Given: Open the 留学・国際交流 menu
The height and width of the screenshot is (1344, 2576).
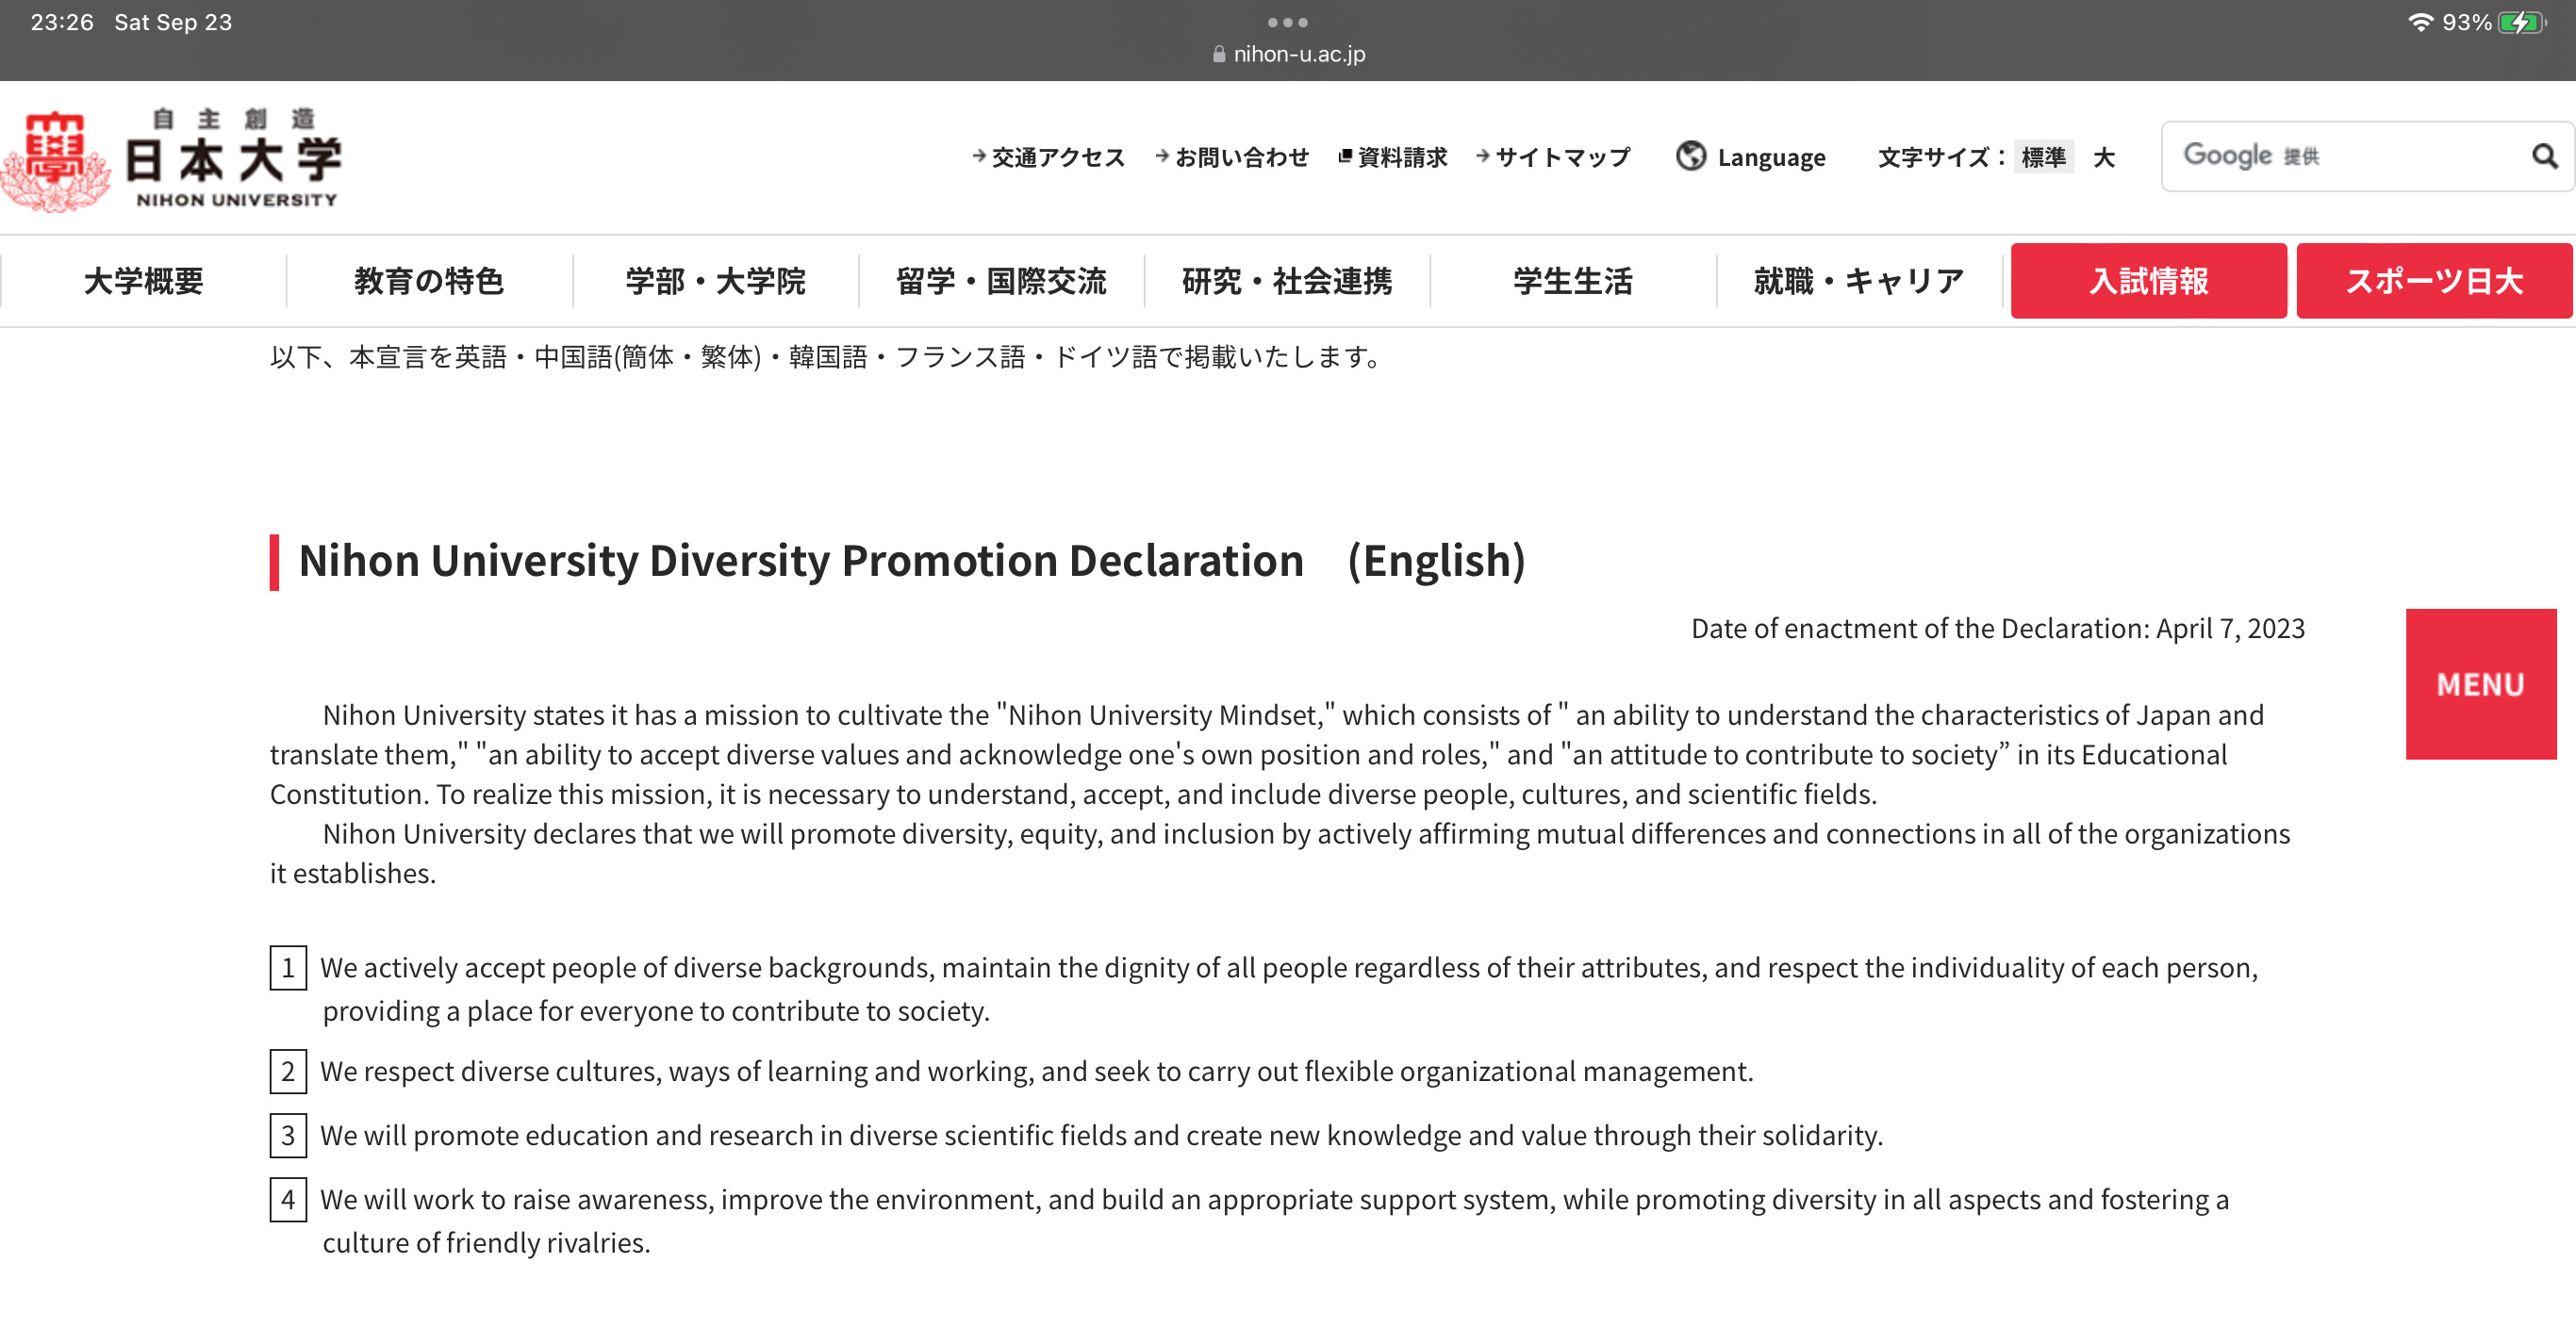Looking at the screenshot, I should coord(1001,281).
